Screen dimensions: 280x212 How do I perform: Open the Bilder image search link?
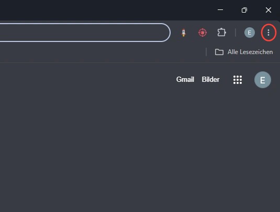[210, 80]
